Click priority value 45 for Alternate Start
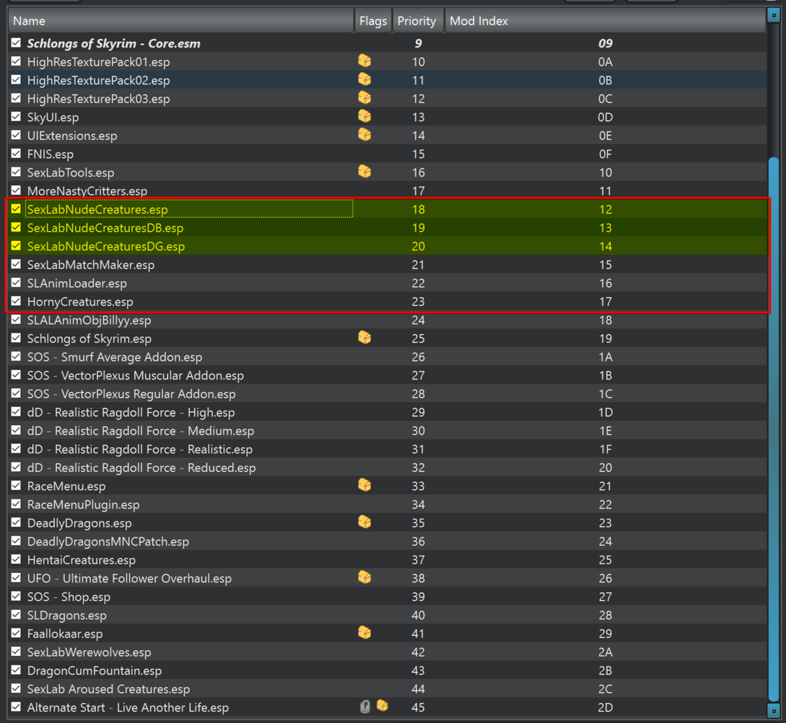The height and width of the screenshot is (723, 786). [418, 708]
